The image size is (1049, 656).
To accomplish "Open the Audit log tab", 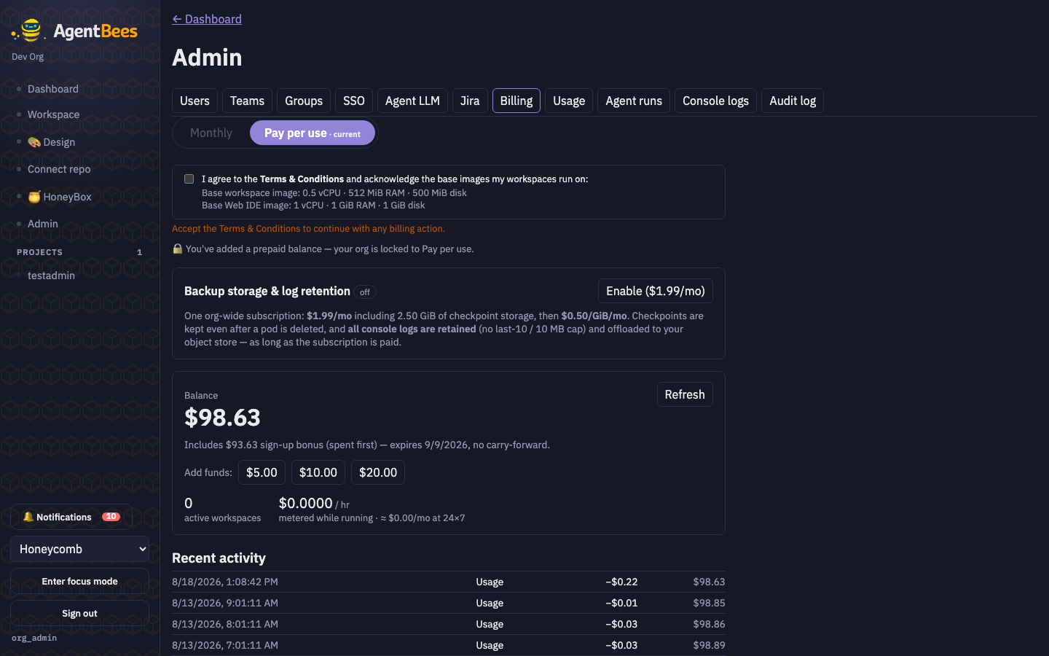I will pyautogui.click(x=793, y=101).
